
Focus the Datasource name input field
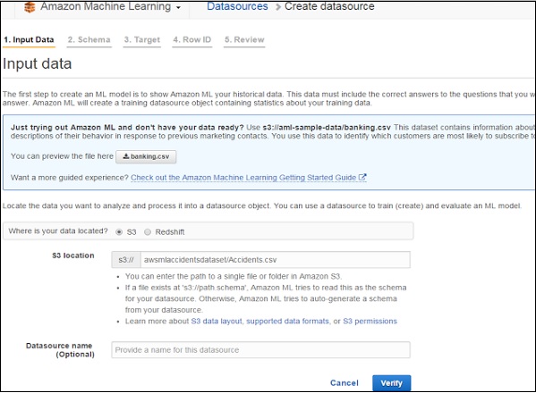click(260, 350)
